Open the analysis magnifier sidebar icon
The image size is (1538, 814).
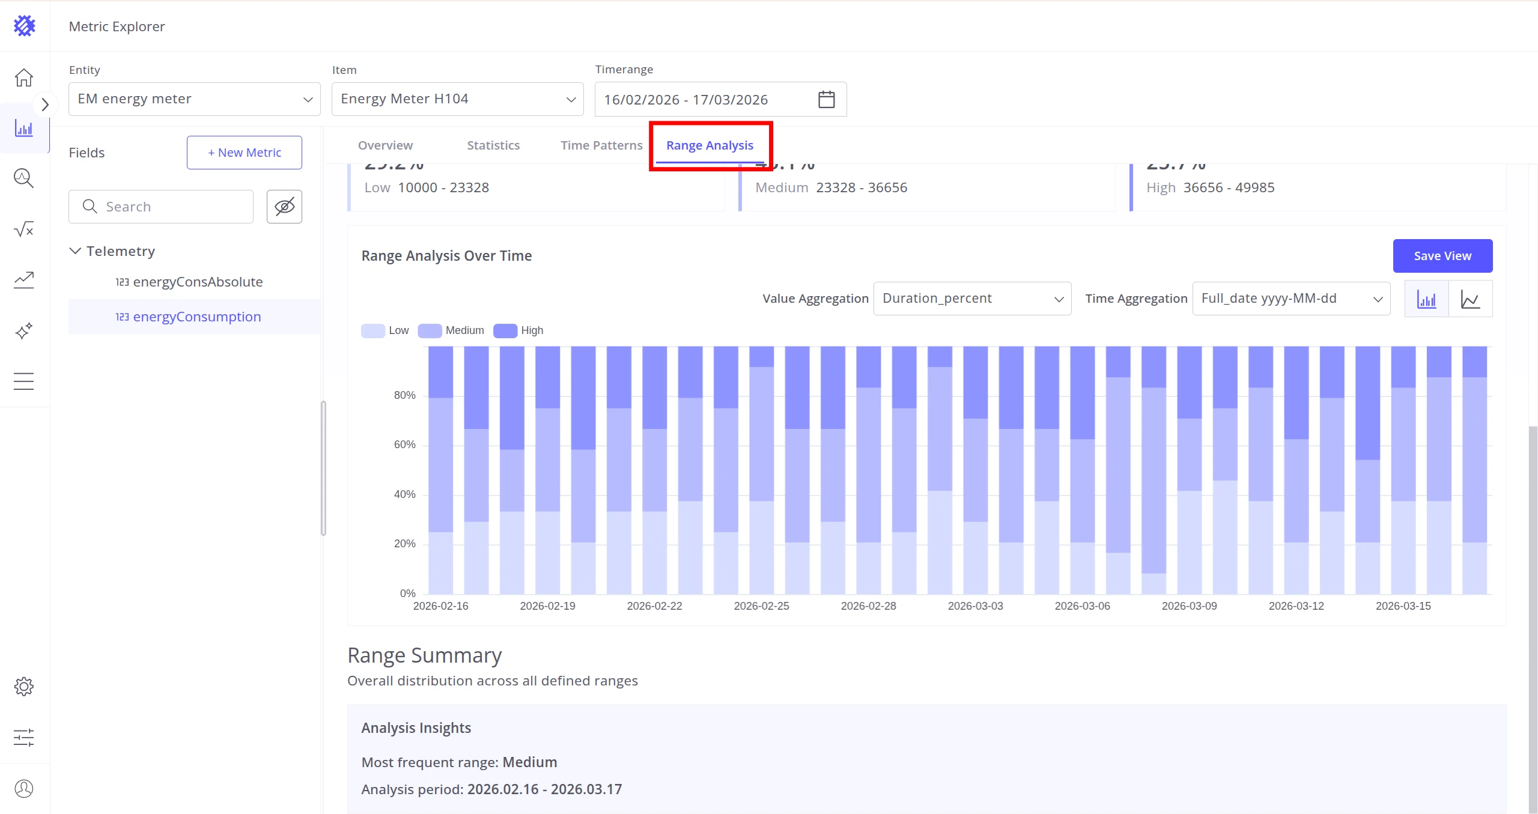[24, 178]
